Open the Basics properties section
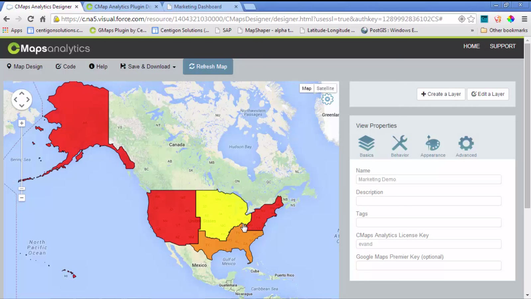531x299 pixels. (366, 146)
